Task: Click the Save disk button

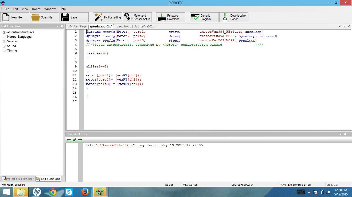Action: tap(74, 17)
